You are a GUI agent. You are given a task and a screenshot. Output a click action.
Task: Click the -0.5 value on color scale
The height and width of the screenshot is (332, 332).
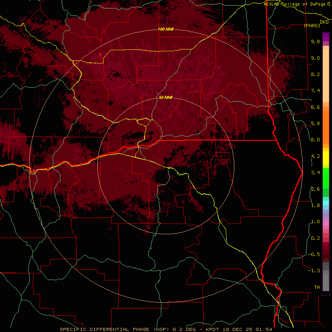(314, 254)
